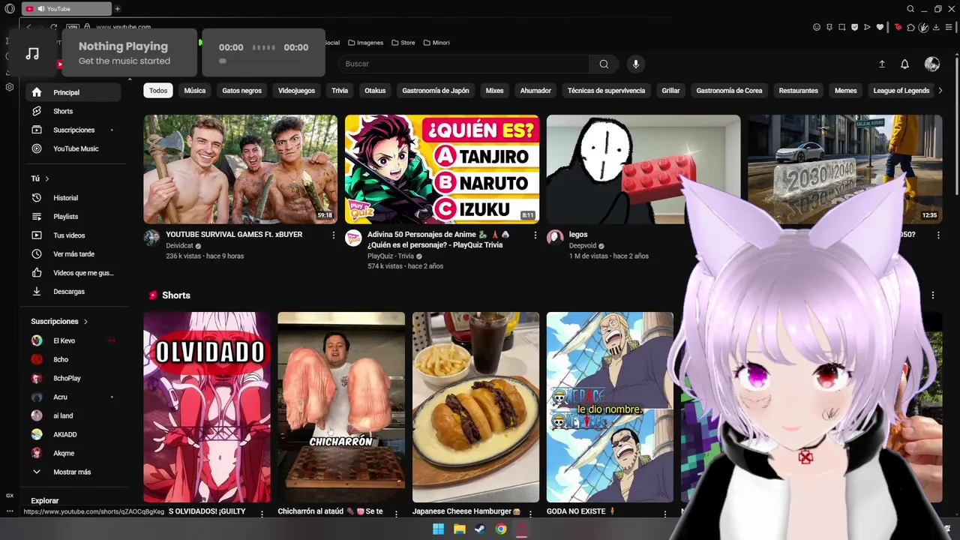Open the YouTube account avatar menu
This screenshot has width=960, height=540.
[932, 64]
